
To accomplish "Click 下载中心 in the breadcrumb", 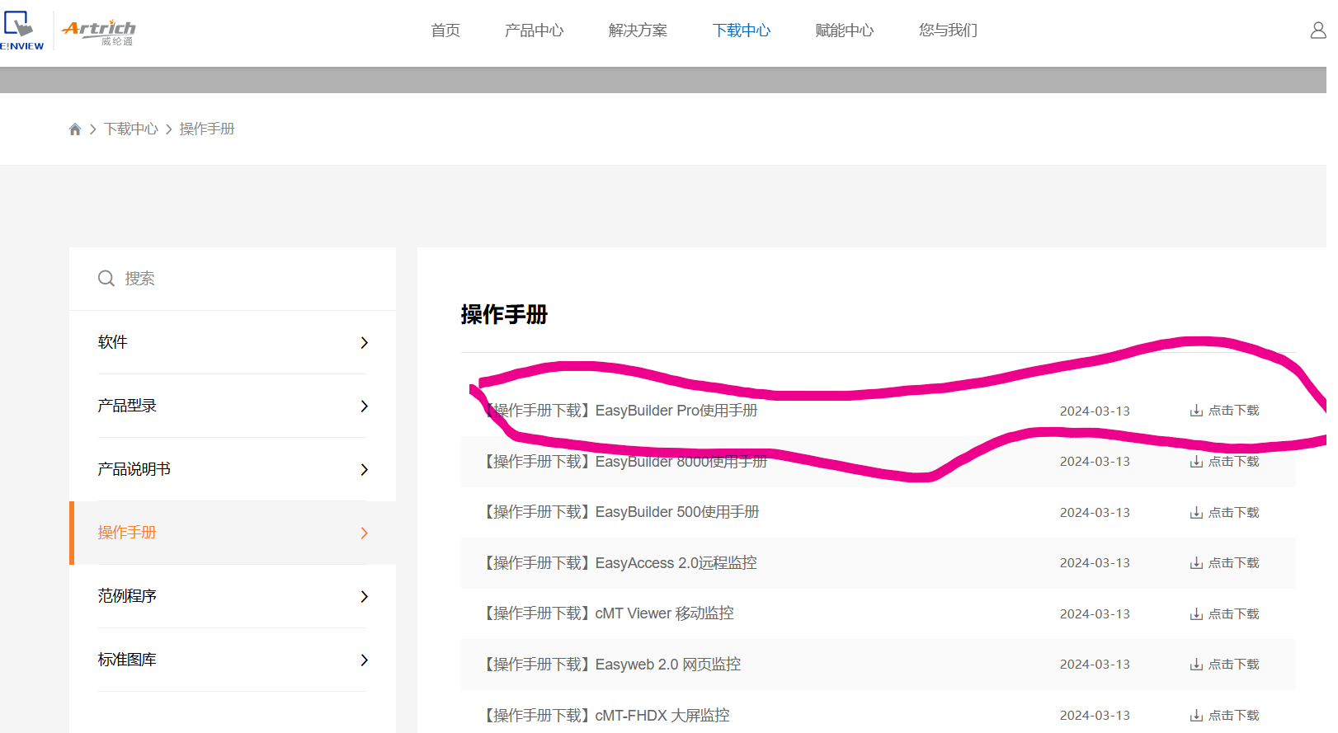I will (130, 129).
